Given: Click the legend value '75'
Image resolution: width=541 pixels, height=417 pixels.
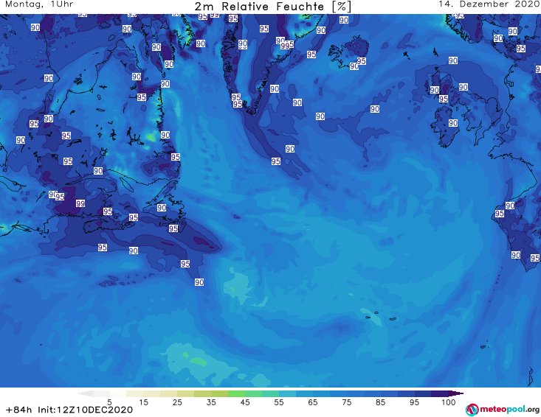Looking at the screenshot, I should pos(347,402).
